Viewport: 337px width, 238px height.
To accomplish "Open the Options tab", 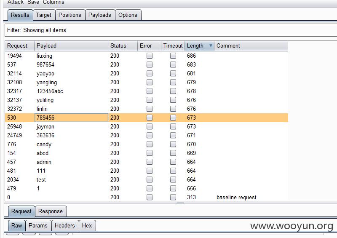I will [x=128, y=15].
